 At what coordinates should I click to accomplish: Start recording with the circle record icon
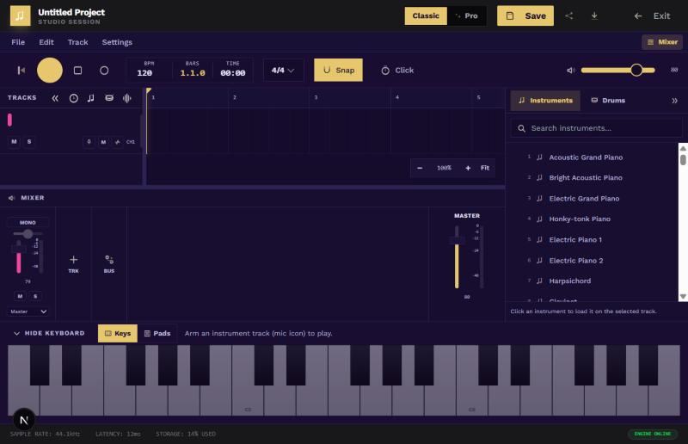click(x=104, y=71)
